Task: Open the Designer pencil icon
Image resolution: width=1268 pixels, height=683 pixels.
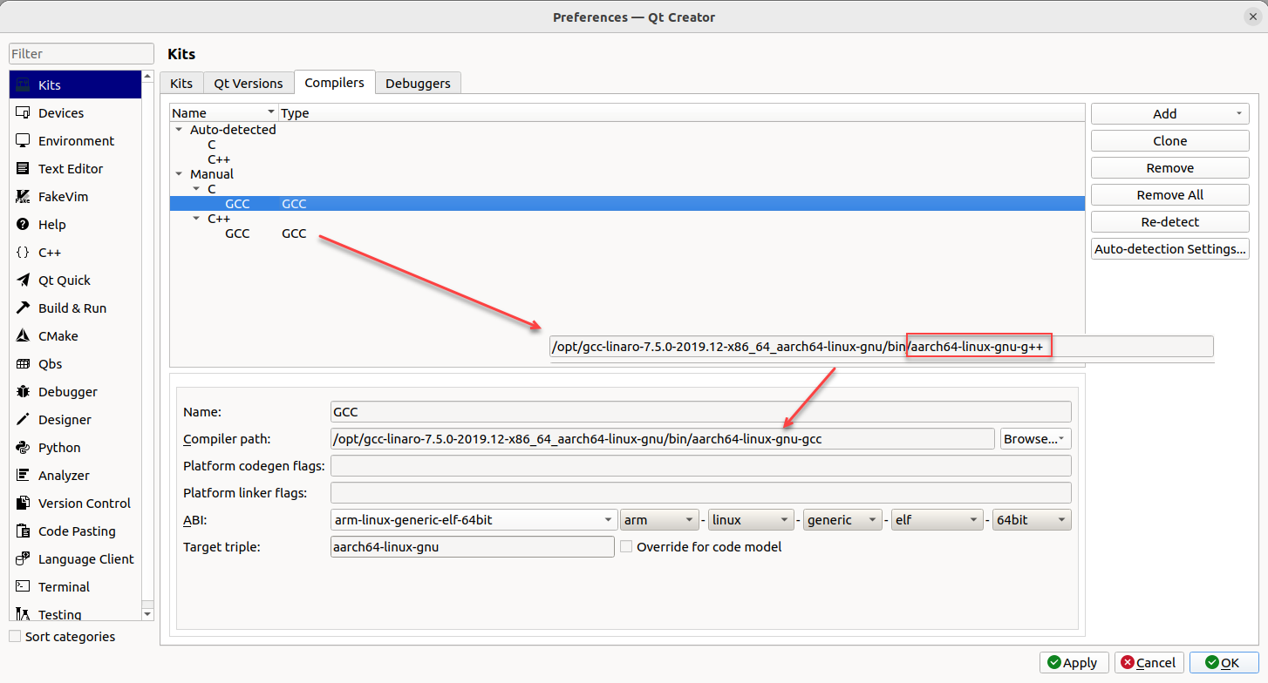Action: pos(23,420)
